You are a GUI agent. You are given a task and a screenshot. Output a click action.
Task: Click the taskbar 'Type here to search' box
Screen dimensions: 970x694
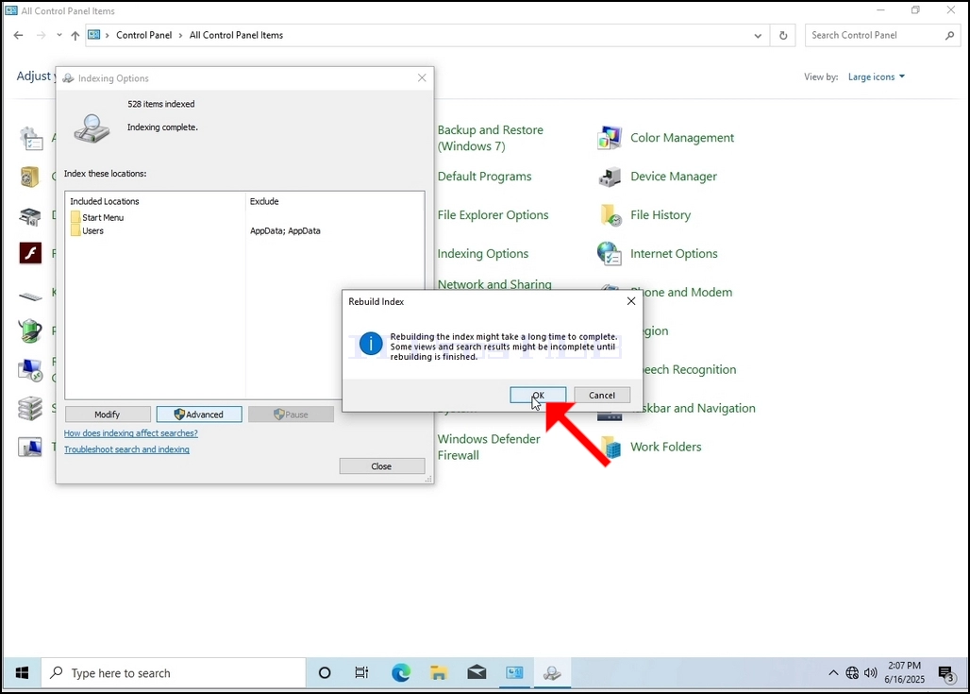(x=174, y=673)
